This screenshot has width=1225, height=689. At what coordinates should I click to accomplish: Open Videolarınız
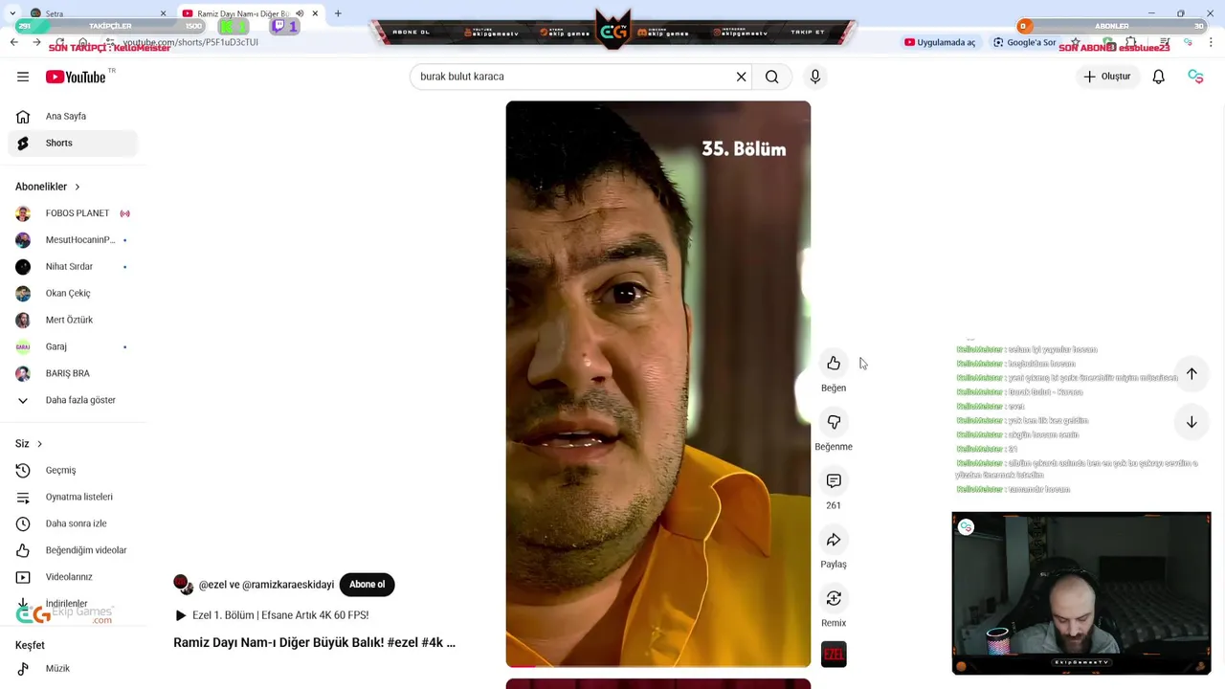pos(73,578)
